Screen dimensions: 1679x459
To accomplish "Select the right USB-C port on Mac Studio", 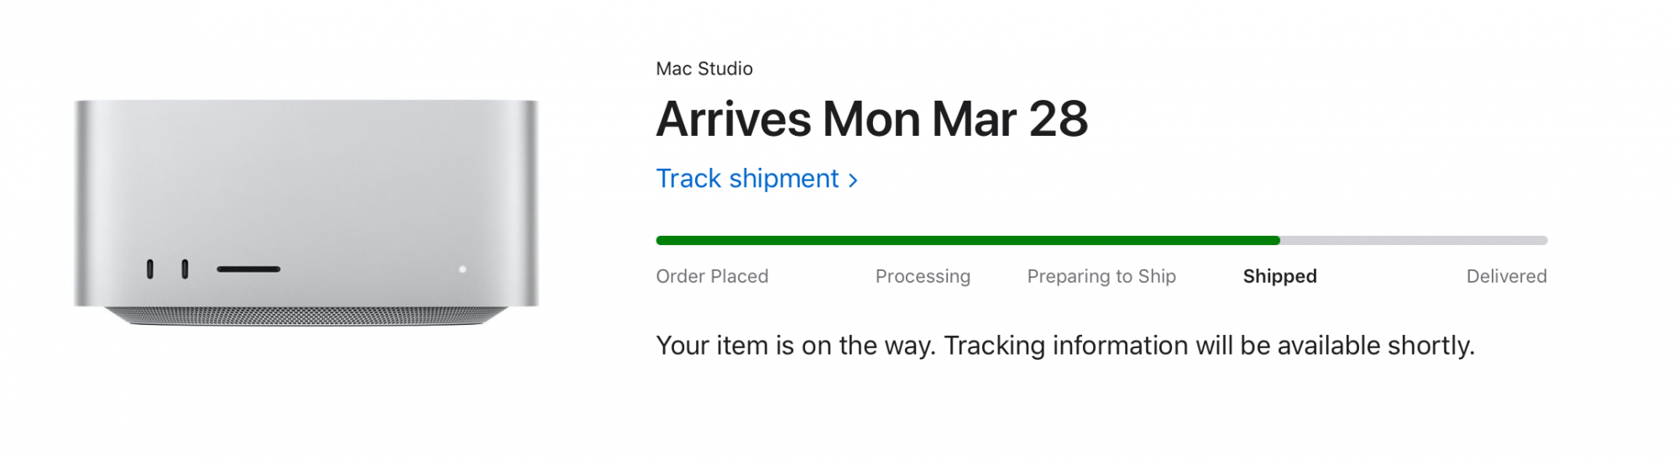I will tap(185, 269).
